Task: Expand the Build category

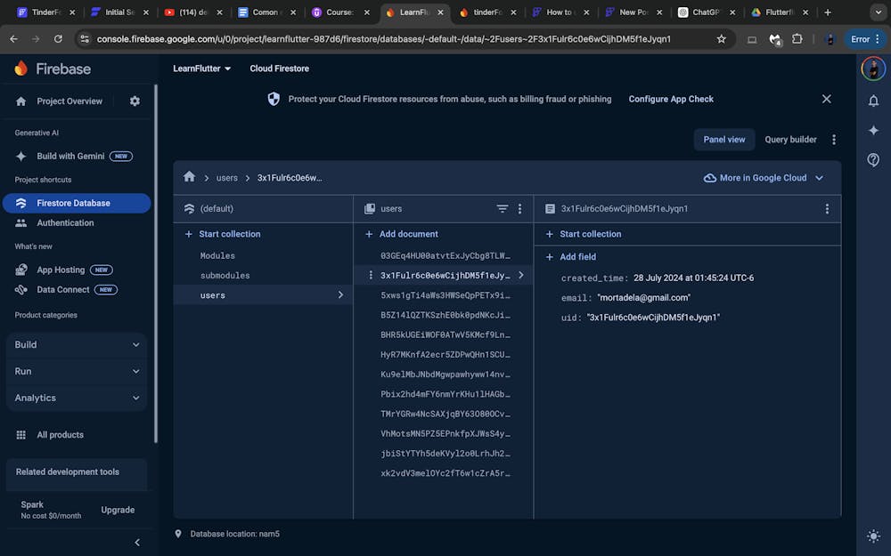Action: point(77,344)
